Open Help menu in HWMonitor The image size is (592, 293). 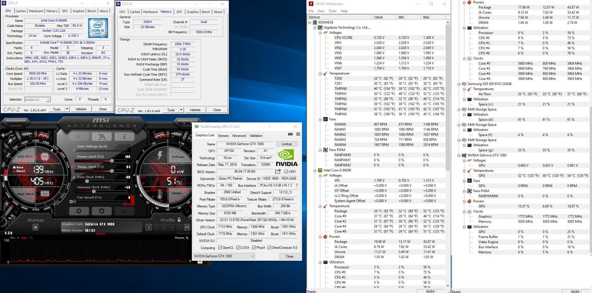click(x=344, y=11)
